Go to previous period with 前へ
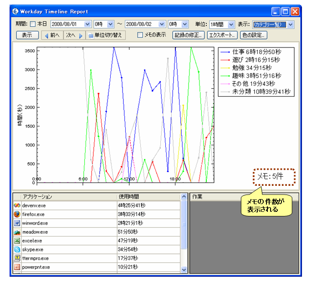The width and height of the screenshot is (312, 284). click(52, 35)
